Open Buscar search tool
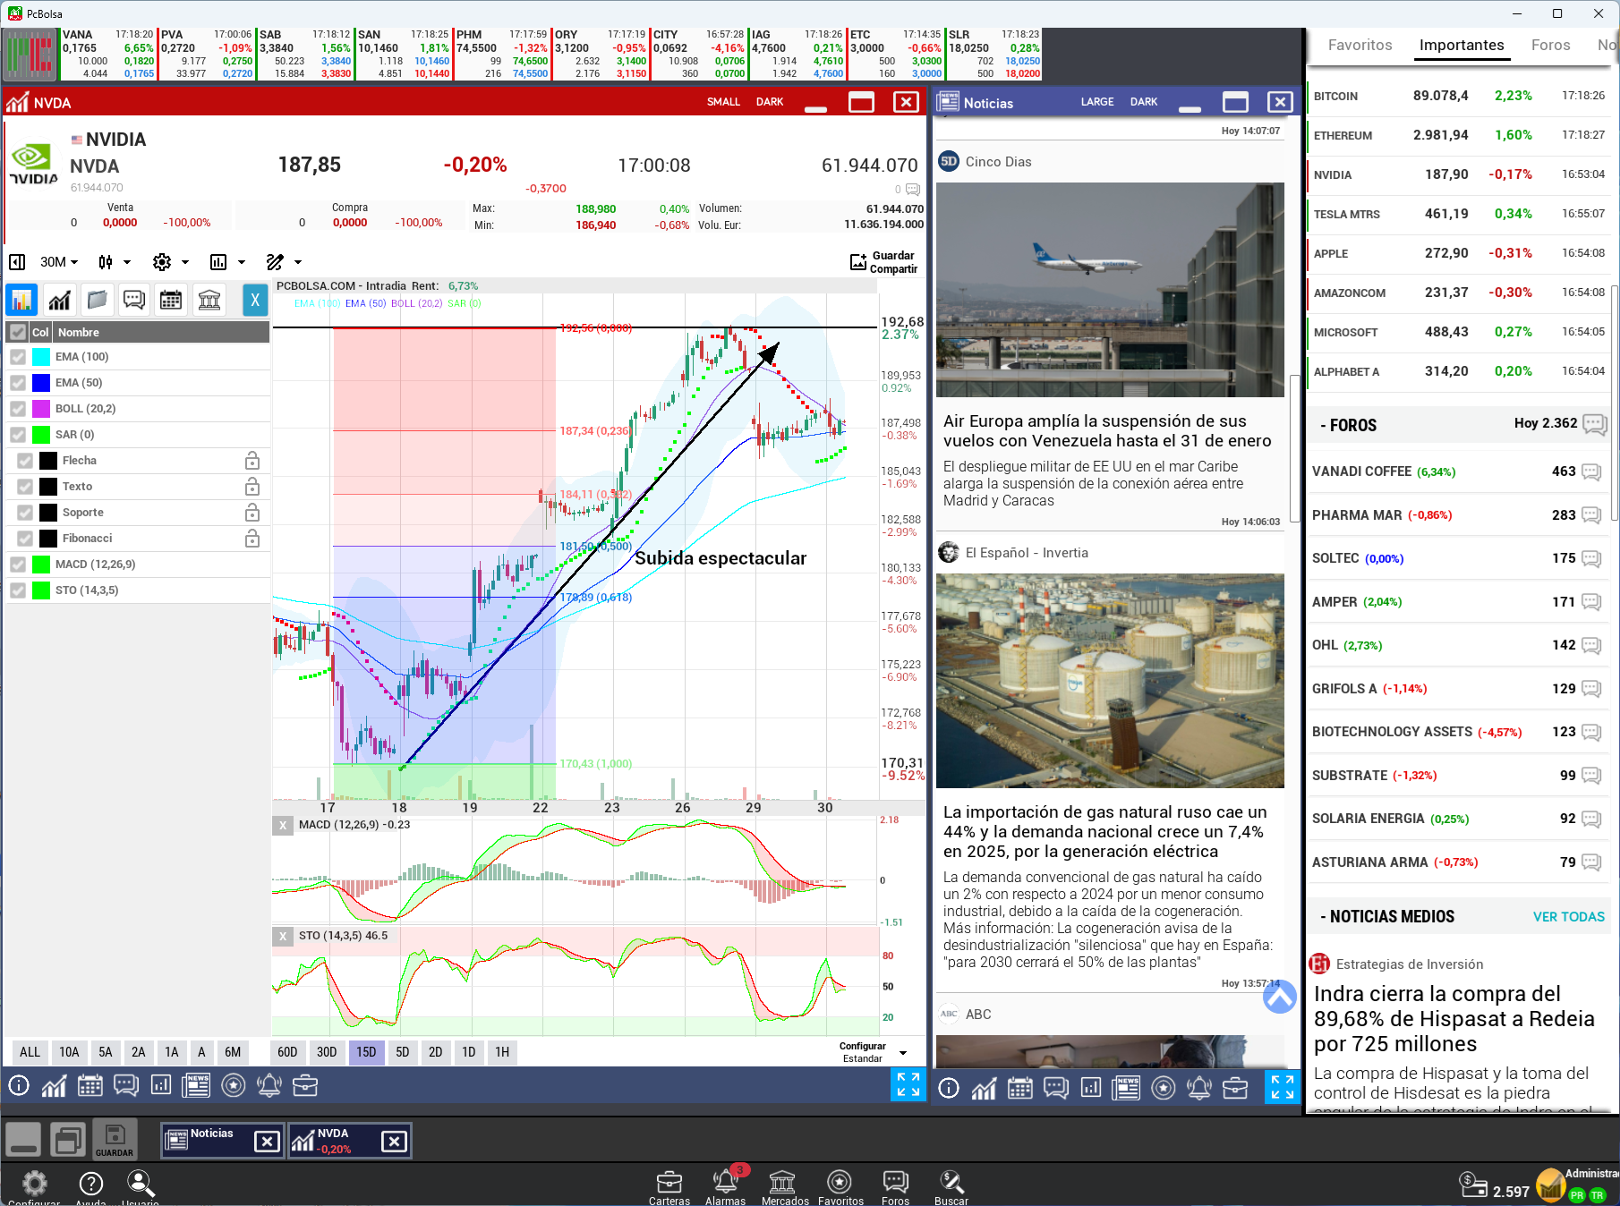Image resolution: width=1620 pixels, height=1206 pixels. tap(951, 1188)
